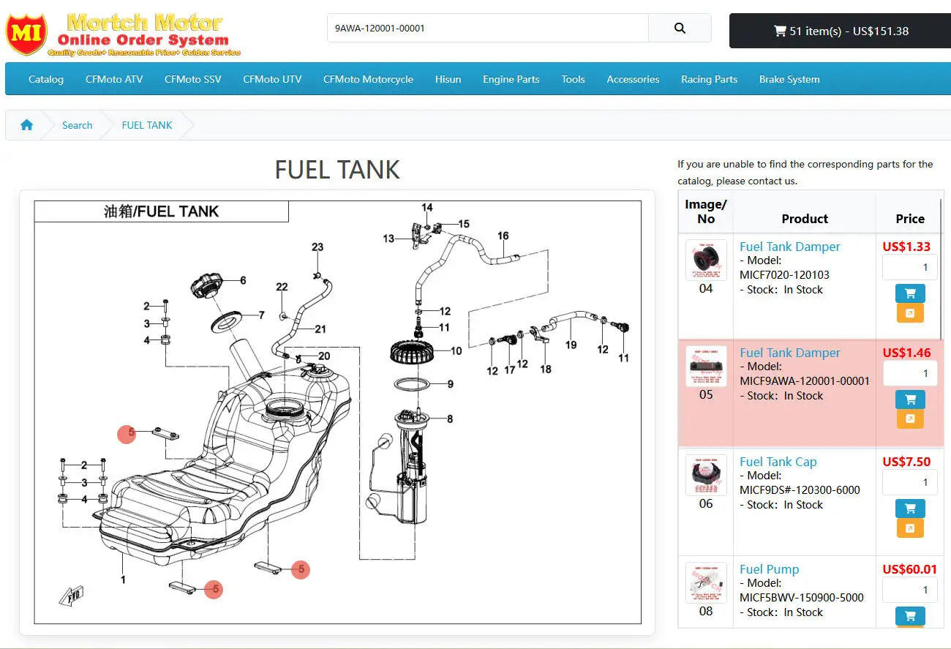Open orange detail icon for Fuel Tank Cap

[910, 528]
